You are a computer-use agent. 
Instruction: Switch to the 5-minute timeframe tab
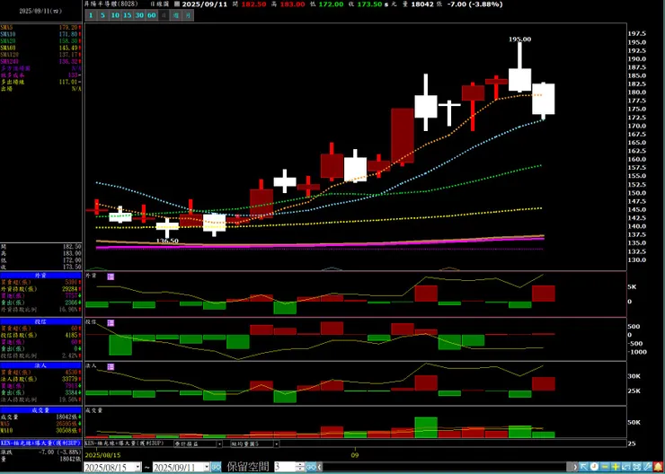[x=103, y=15]
